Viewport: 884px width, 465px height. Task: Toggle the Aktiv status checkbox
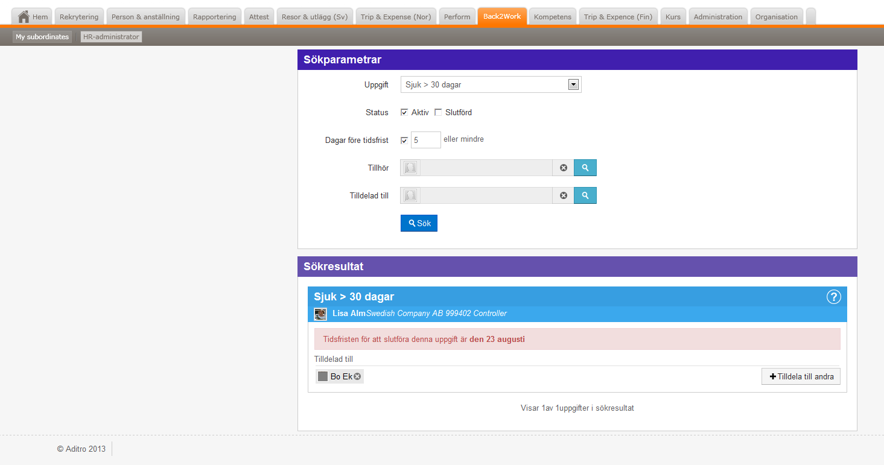(x=404, y=112)
